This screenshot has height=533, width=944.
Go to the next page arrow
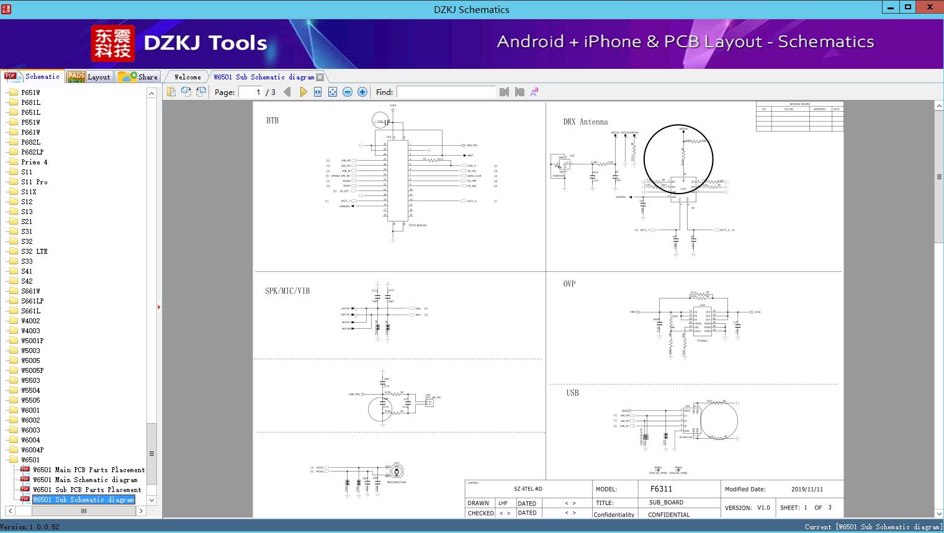303,92
